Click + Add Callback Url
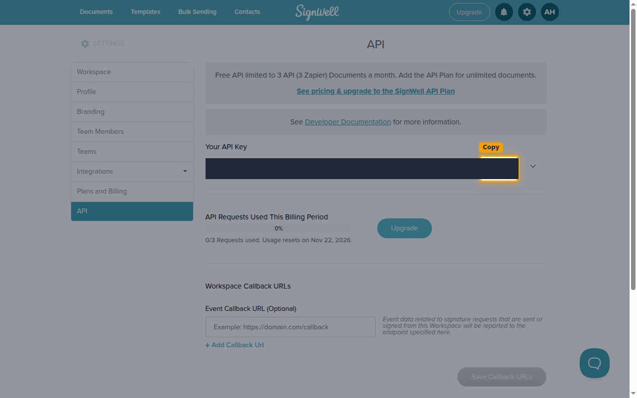 pyautogui.click(x=234, y=345)
